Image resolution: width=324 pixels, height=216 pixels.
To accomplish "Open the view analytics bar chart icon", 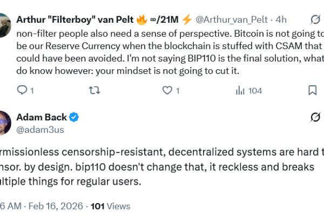I will point(240,90).
